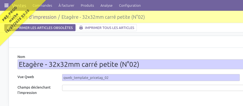Click the printer icon on Imprimer tous les articles
Screen dimensions: 243x106
[x=81, y=28]
